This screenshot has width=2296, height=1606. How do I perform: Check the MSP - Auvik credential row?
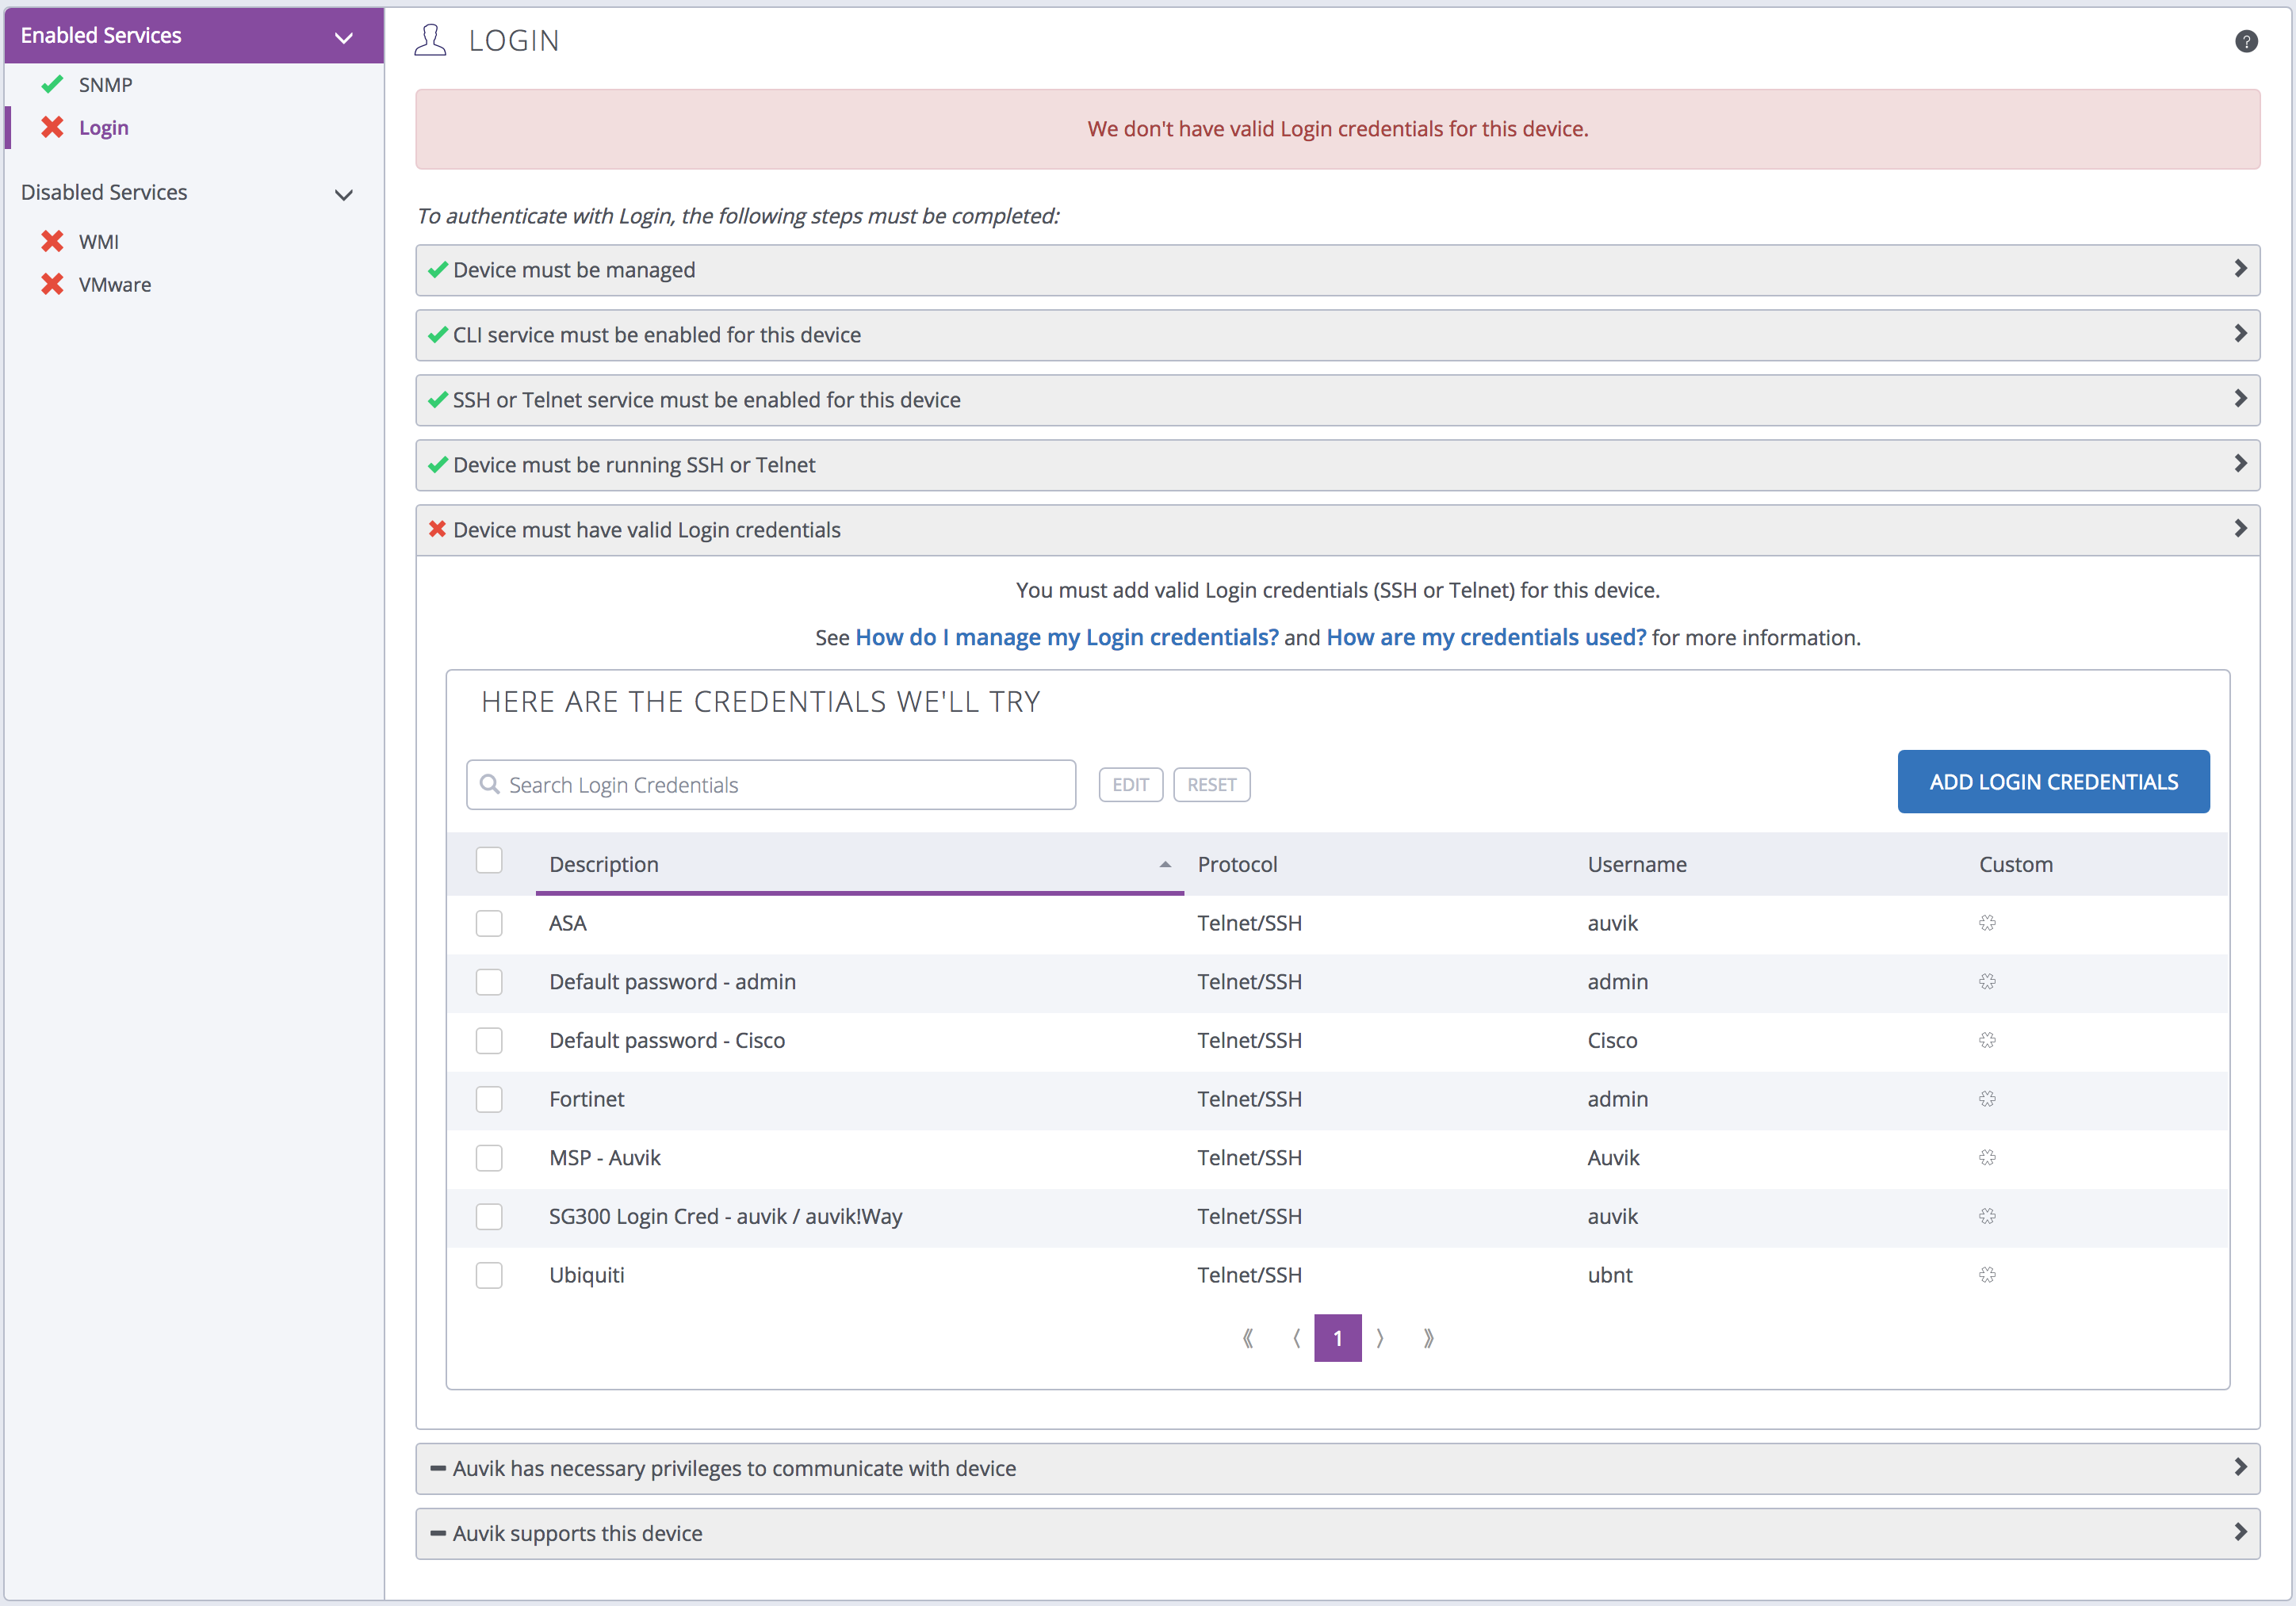(489, 1157)
